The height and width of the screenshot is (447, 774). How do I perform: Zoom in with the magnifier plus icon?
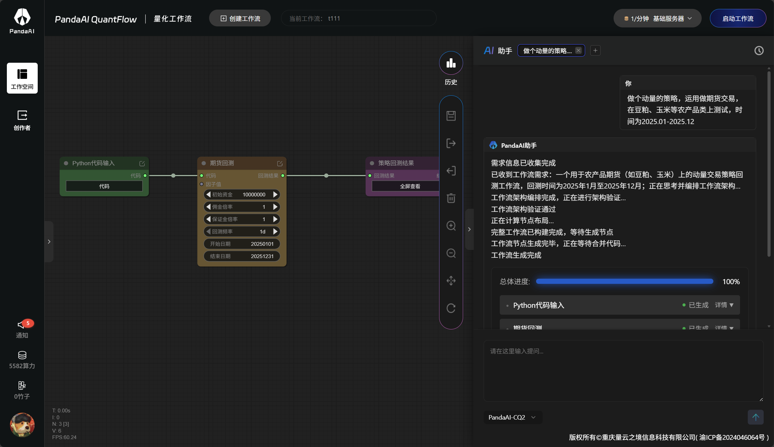(x=451, y=226)
